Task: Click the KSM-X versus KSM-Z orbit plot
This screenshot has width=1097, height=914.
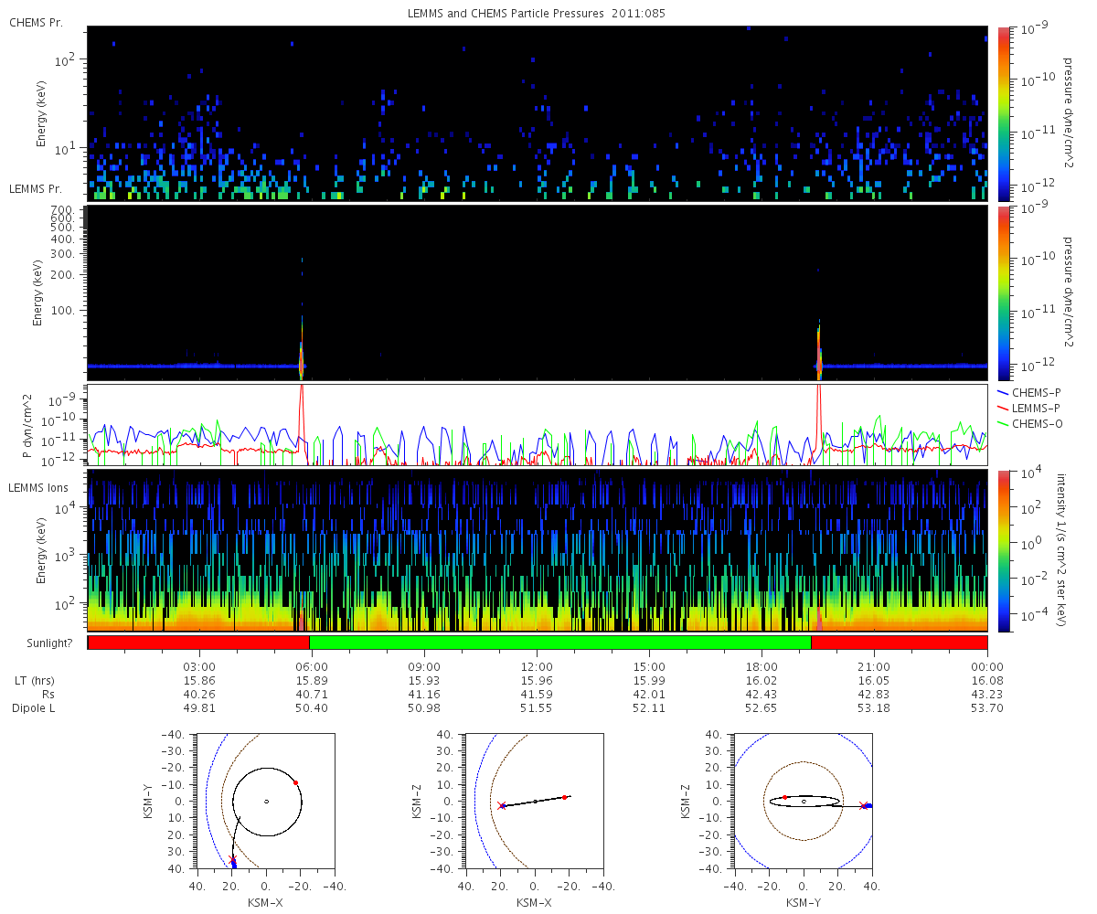Action: 535,801
